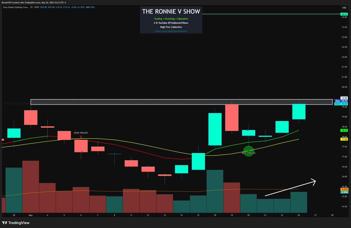This screenshot has height=228, width=351.
Task: Click the tallest red volume bar at May
Action: tap(30, 187)
